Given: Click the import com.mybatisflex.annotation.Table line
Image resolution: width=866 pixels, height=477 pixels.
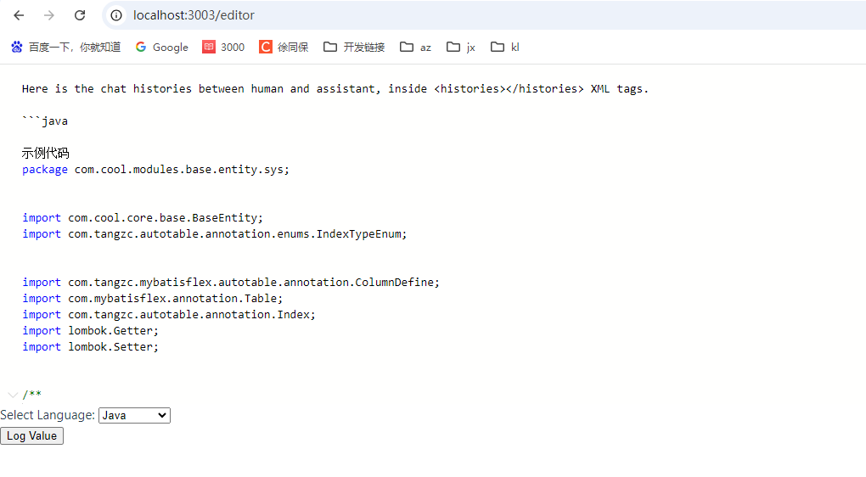Looking at the screenshot, I should coord(153,298).
